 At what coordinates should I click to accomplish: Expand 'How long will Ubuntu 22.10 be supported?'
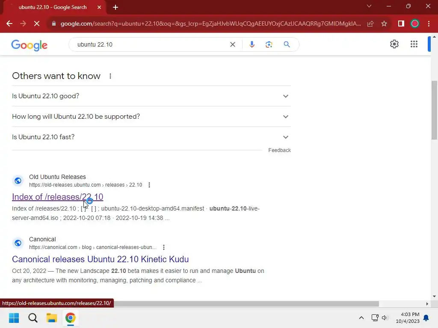(151, 117)
